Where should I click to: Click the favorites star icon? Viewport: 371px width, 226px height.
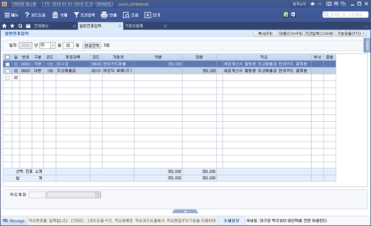point(12,26)
